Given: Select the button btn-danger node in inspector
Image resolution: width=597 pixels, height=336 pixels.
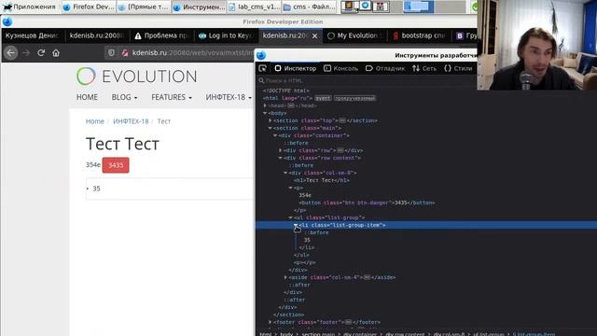Looking at the screenshot, I should 367,203.
